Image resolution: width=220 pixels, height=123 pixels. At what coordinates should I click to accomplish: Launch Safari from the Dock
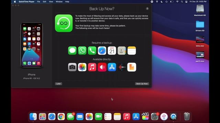52,117
